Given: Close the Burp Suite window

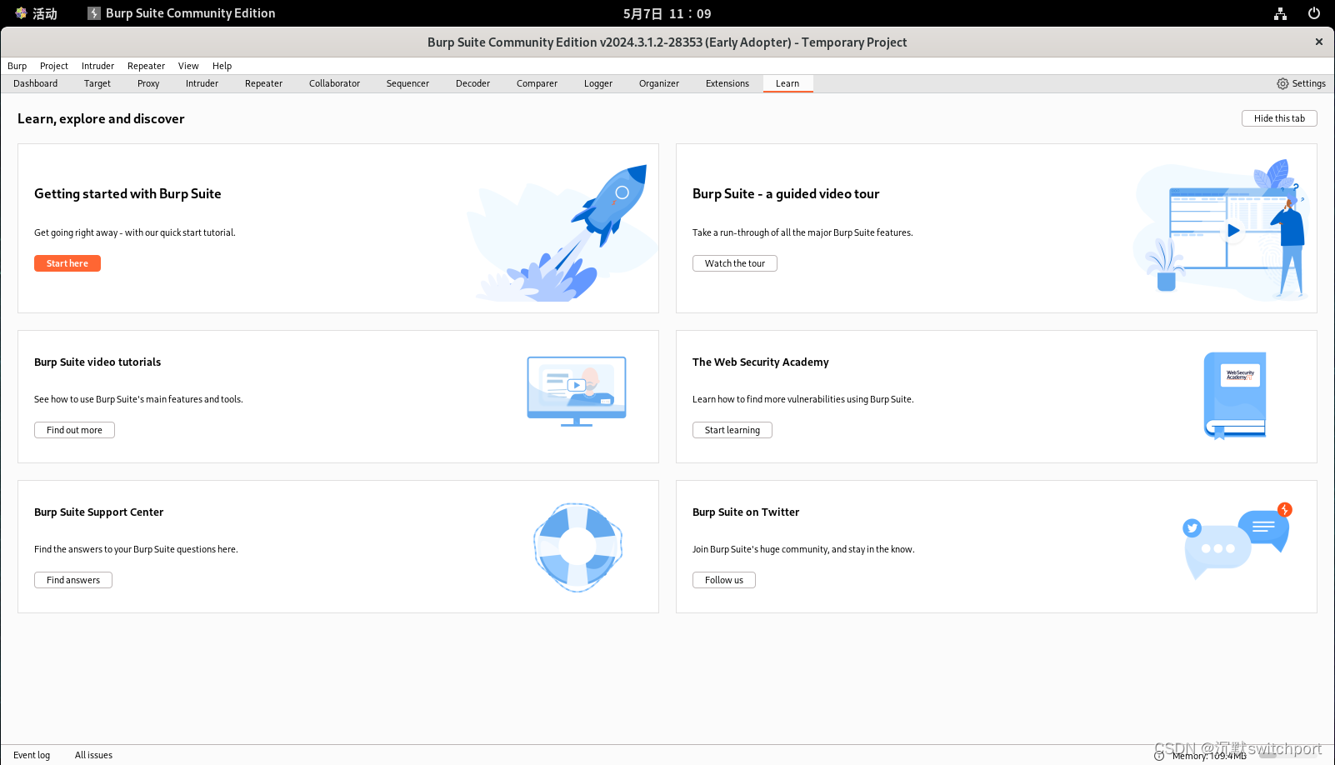Looking at the screenshot, I should tap(1318, 42).
